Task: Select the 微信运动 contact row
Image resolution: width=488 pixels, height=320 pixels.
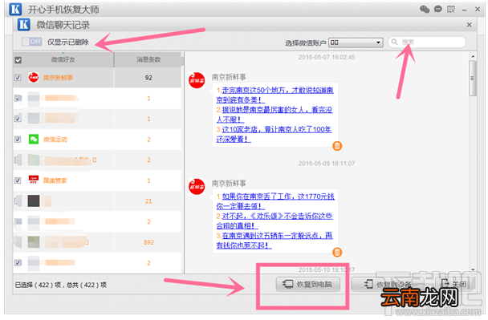Action: point(97,140)
